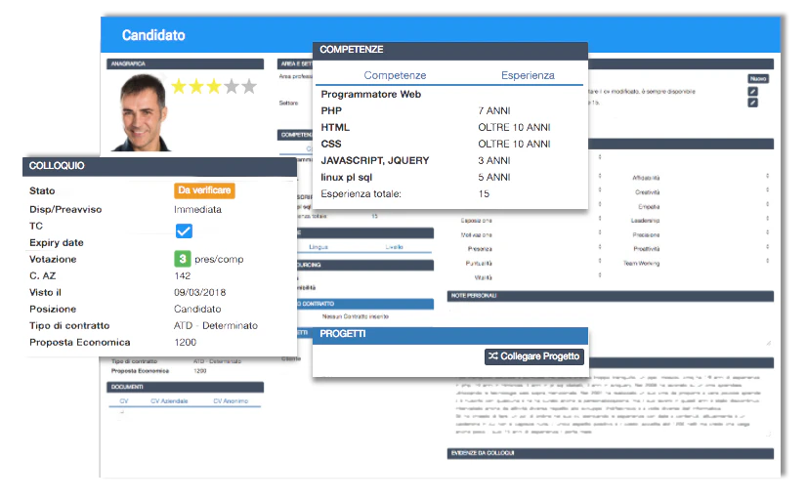
Task: Click the Nessun Contratto inserito message
Action: pyautogui.click(x=355, y=316)
